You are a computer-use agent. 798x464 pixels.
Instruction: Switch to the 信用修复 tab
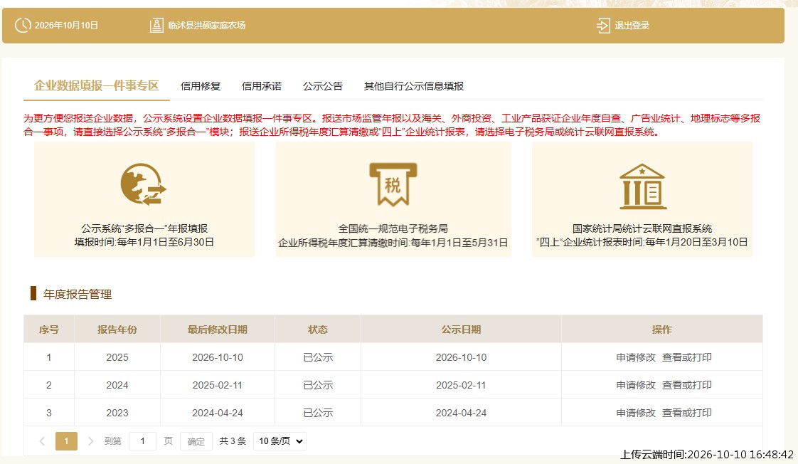coord(201,86)
